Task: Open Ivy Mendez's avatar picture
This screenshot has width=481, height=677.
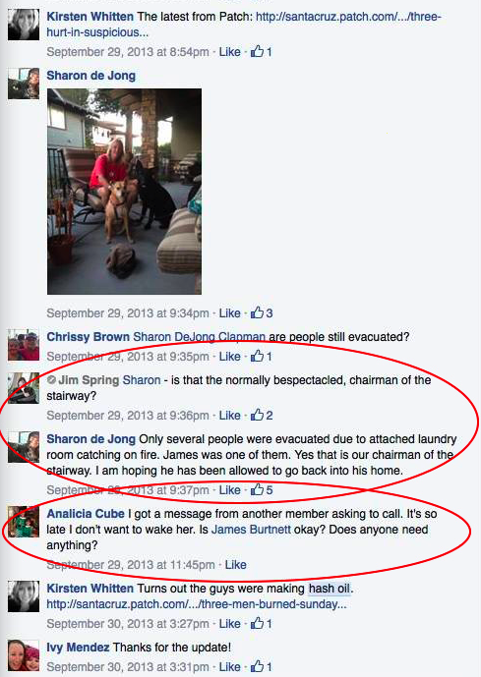Action: [24, 655]
